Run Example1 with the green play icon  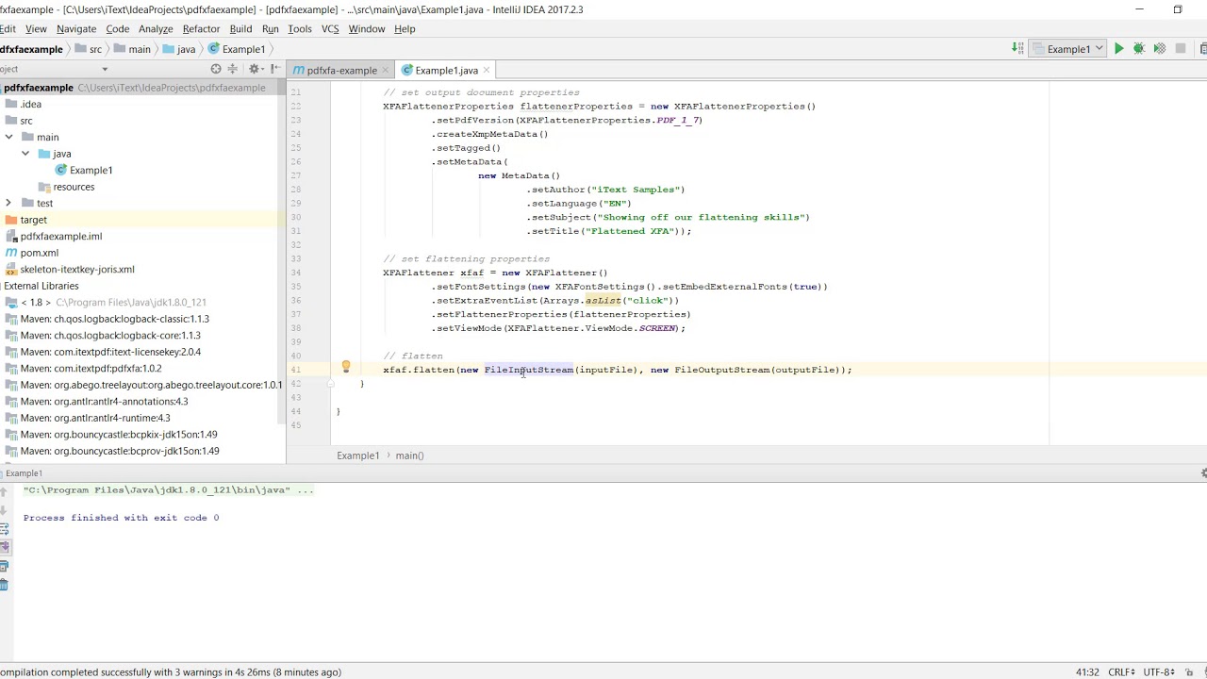coord(1118,49)
